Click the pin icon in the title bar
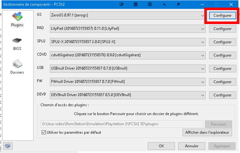 pos(178,4)
